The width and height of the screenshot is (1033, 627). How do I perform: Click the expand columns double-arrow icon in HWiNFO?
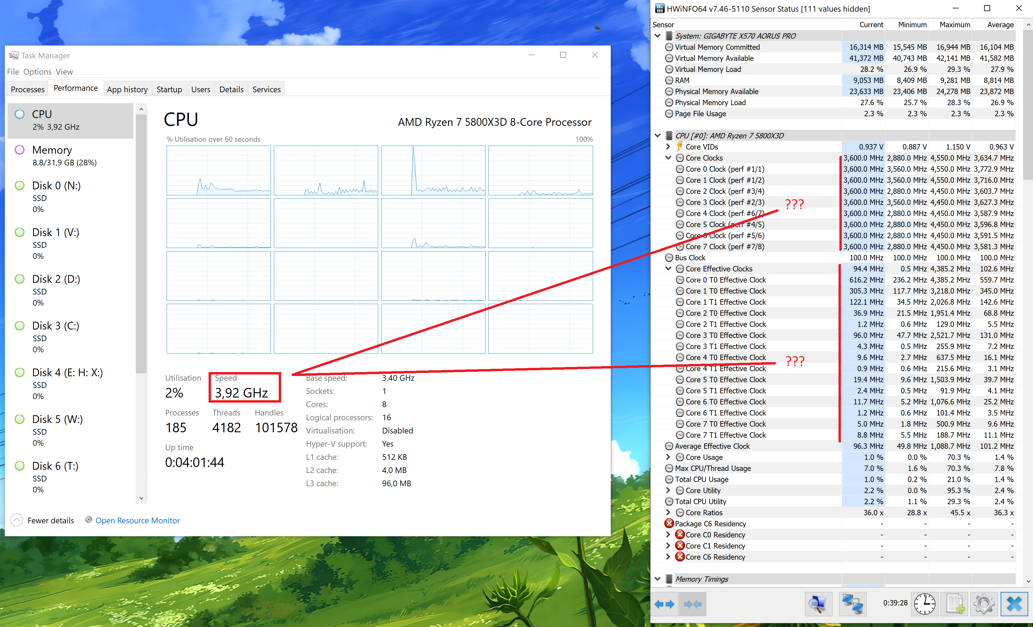664,604
